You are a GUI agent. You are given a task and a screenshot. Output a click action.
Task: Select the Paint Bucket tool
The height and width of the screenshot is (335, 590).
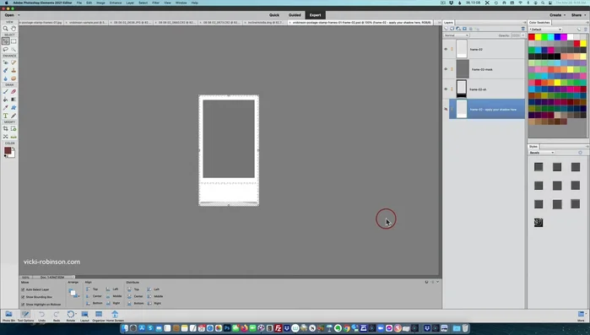tap(6, 100)
